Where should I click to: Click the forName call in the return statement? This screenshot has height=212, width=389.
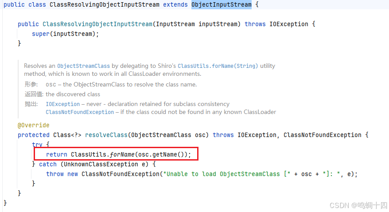(122, 154)
